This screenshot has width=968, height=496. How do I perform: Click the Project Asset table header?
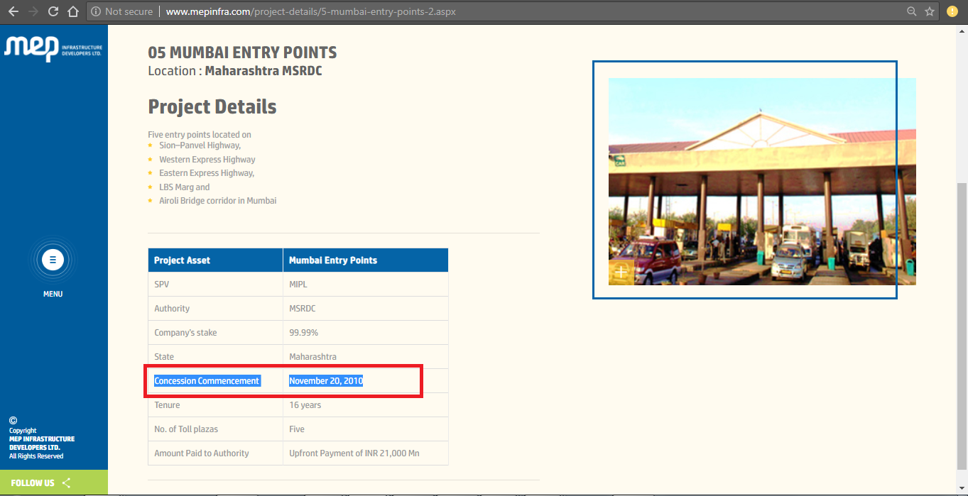215,260
